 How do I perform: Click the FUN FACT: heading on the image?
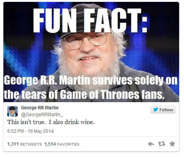(90, 20)
